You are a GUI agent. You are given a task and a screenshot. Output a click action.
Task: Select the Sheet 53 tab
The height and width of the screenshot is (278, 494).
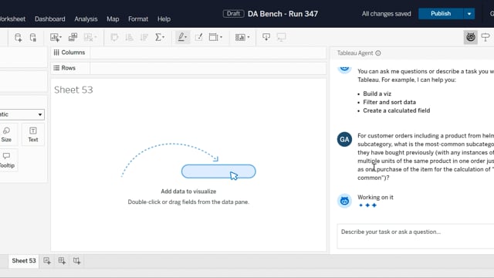pos(24,261)
